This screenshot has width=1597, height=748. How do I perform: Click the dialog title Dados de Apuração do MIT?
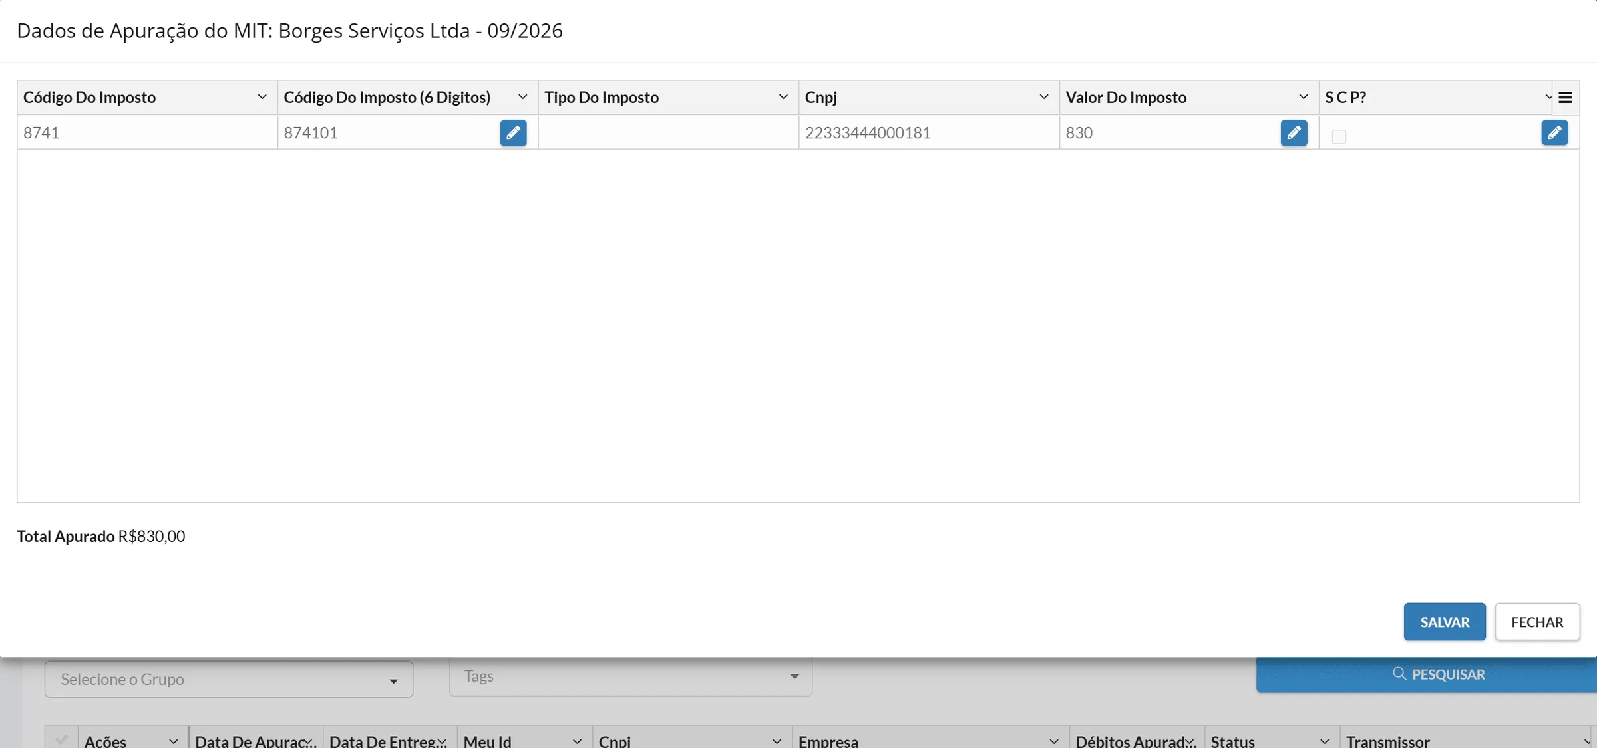289,31
